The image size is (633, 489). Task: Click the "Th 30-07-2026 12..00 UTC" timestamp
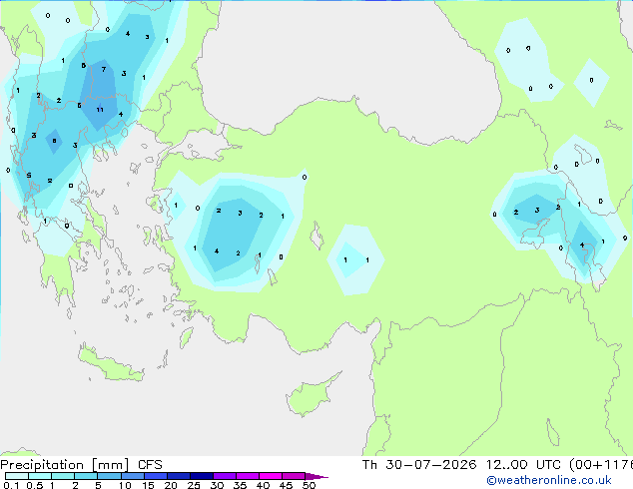(x=461, y=465)
